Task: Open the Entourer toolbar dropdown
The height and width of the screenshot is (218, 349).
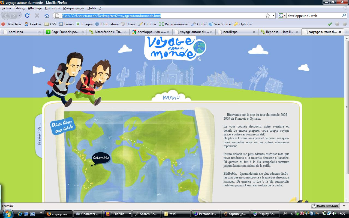Action: tap(148, 24)
